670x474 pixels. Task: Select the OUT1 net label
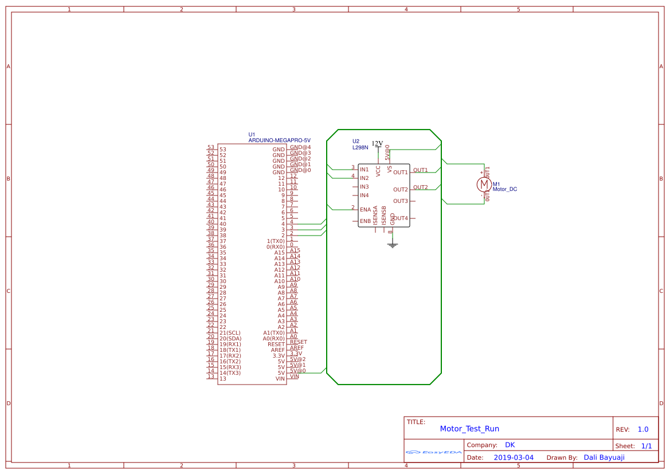(x=421, y=170)
